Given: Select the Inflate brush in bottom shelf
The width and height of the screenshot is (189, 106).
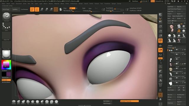Looking at the screenshot, I should [42, 102].
